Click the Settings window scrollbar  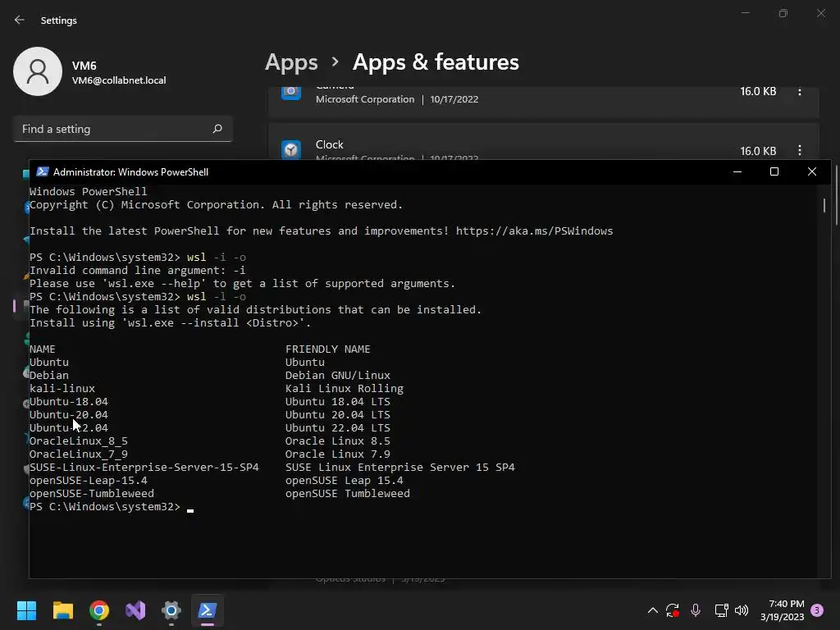click(x=836, y=195)
